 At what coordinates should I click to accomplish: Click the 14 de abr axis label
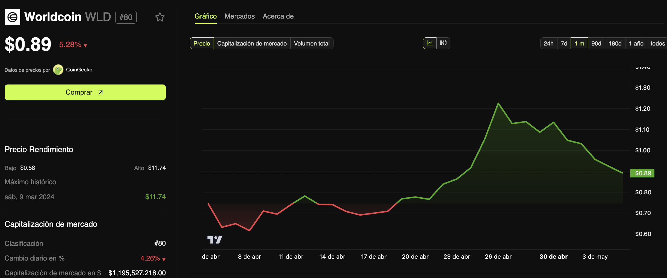[332, 257]
